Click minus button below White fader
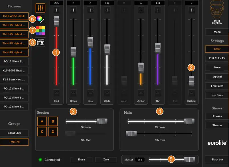 click(107, 93)
